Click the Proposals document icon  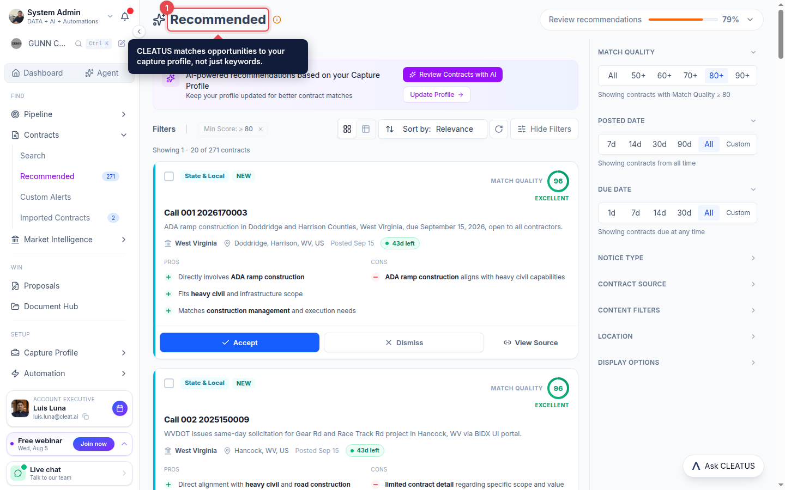[15, 286]
